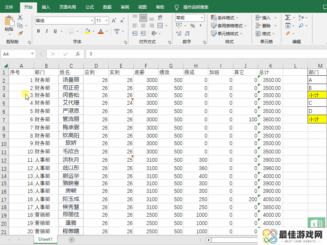Toggle italic formatting
Screen dimensions: 327x245
point(46,31)
